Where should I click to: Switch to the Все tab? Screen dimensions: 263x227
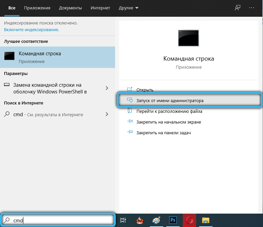click(x=12, y=8)
